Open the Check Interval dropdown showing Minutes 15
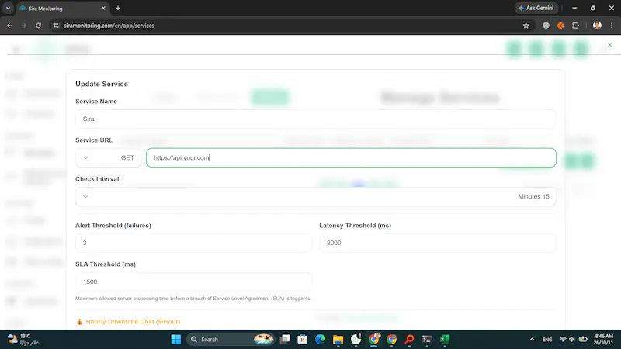The image size is (621, 349). click(x=316, y=196)
